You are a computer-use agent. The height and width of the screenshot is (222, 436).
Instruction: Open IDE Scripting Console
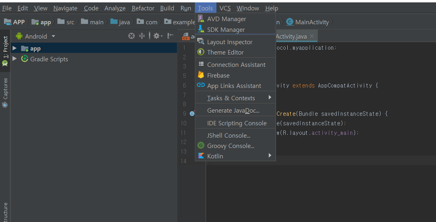tap(235, 123)
